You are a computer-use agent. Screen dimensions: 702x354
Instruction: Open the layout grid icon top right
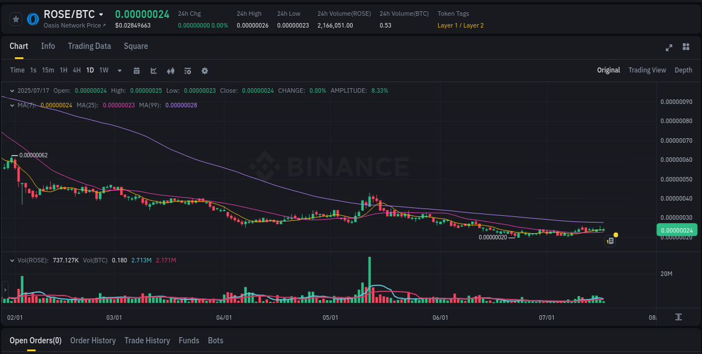[686, 48]
